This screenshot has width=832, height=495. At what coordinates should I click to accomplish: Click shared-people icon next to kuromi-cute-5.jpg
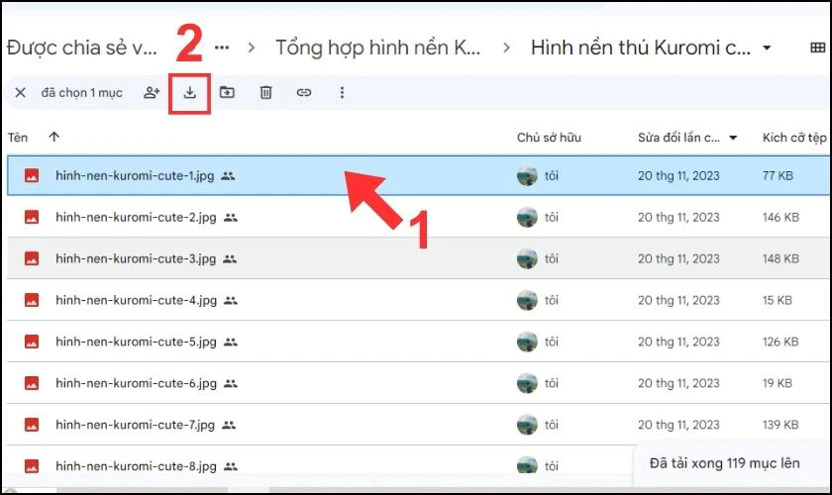(230, 342)
